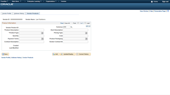This screenshot has height=95, width=170.
Task: Focus the Contract Description field
Action: click(31, 42)
